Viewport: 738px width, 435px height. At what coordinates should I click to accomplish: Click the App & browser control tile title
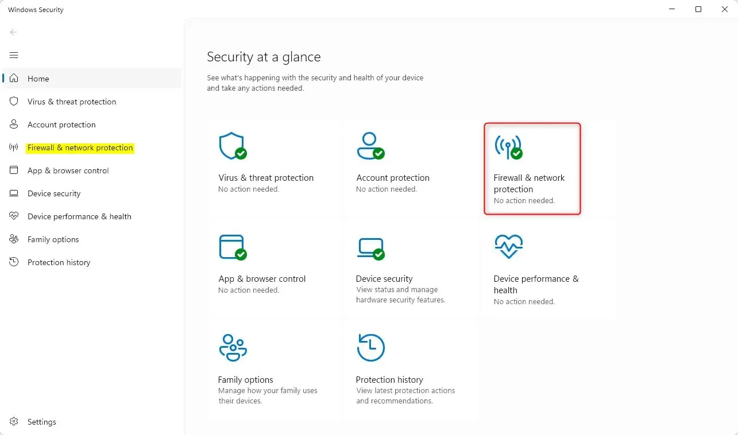click(x=262, y=279)
